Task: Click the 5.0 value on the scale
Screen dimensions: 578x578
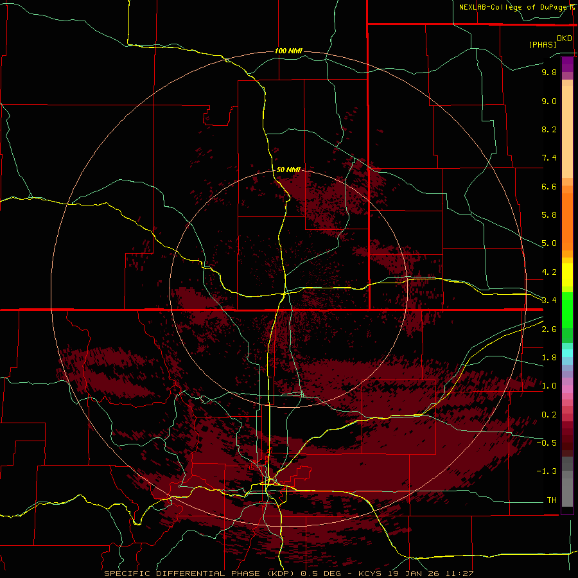Action: click(x=549, y=243)
